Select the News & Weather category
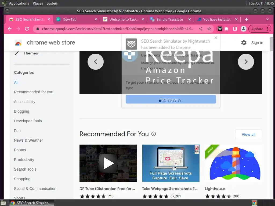The height and width of the screenshot is (206, 275). tap(28, 140)
